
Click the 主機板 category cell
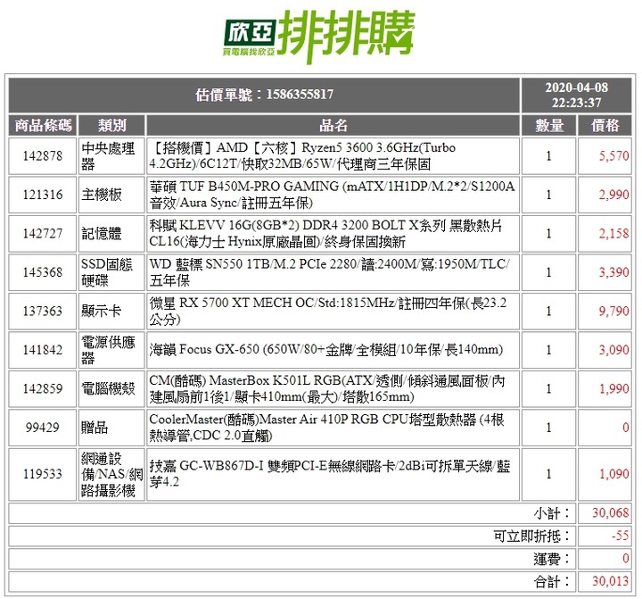tap(111, 195)
